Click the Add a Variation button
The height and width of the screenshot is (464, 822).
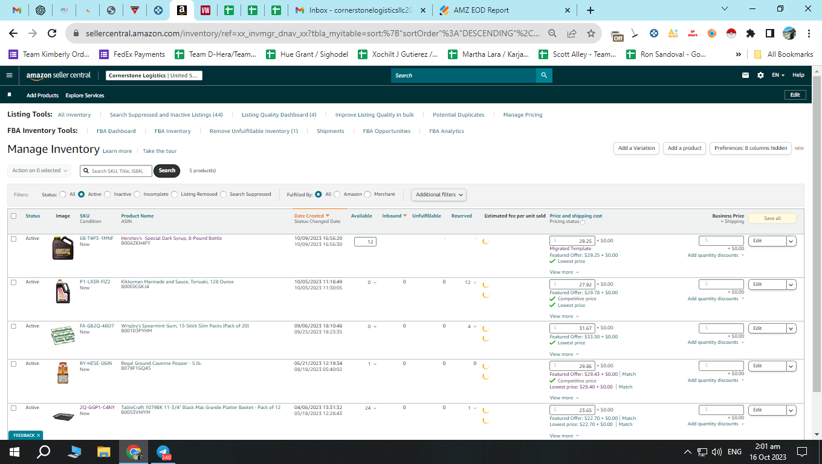point(636,148)
